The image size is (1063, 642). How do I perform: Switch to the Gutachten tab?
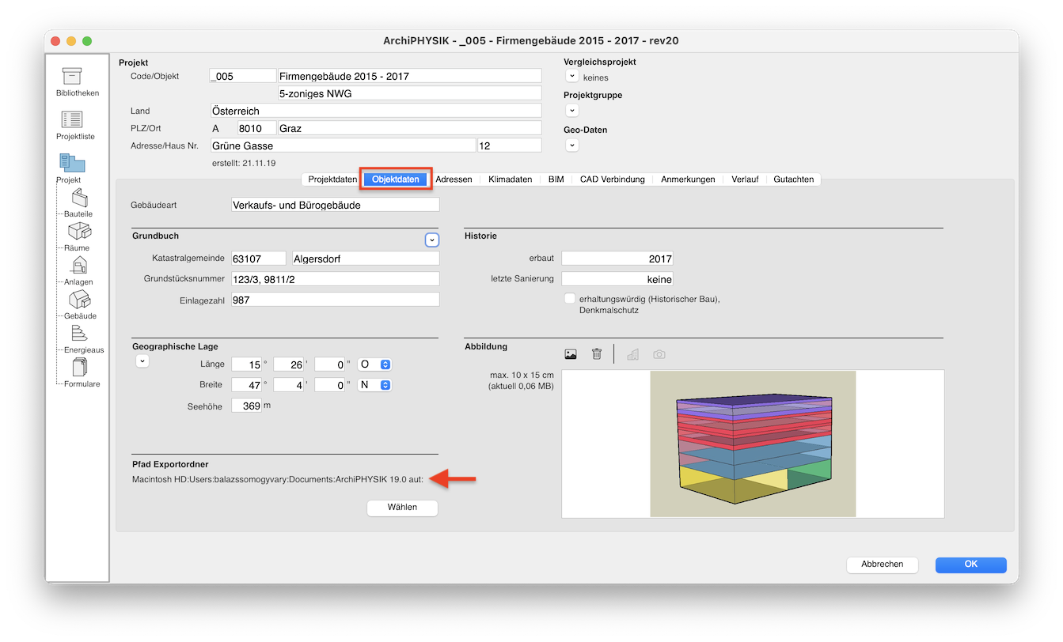pyautogui.click(x=794, y=179)
